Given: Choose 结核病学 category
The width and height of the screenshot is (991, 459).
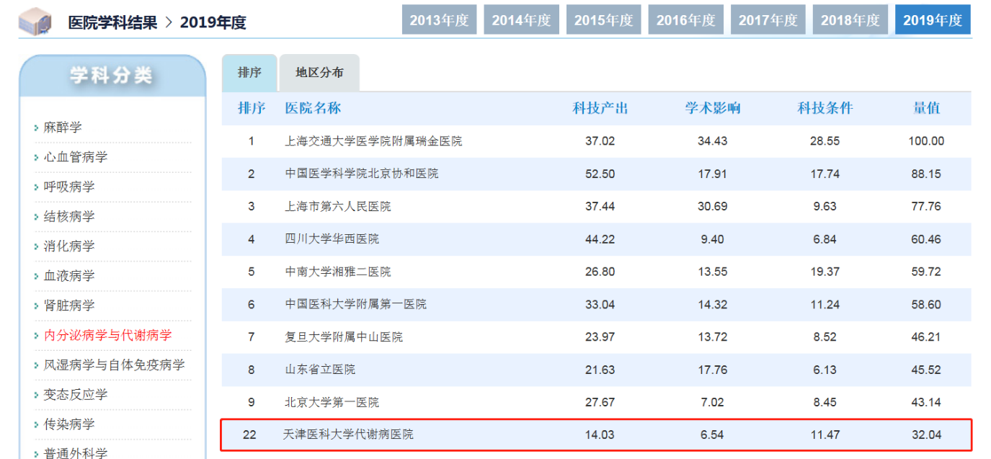Looking at the screenshot, I should (x=69, y=216).
